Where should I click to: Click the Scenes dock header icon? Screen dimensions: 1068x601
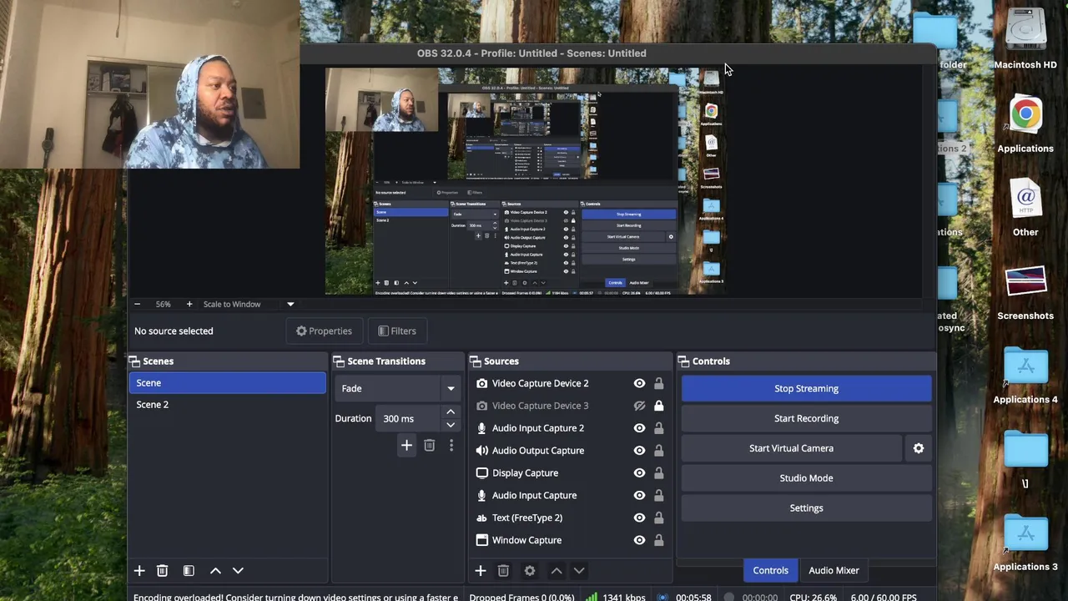pyautogui.click(x=133, y=361)
